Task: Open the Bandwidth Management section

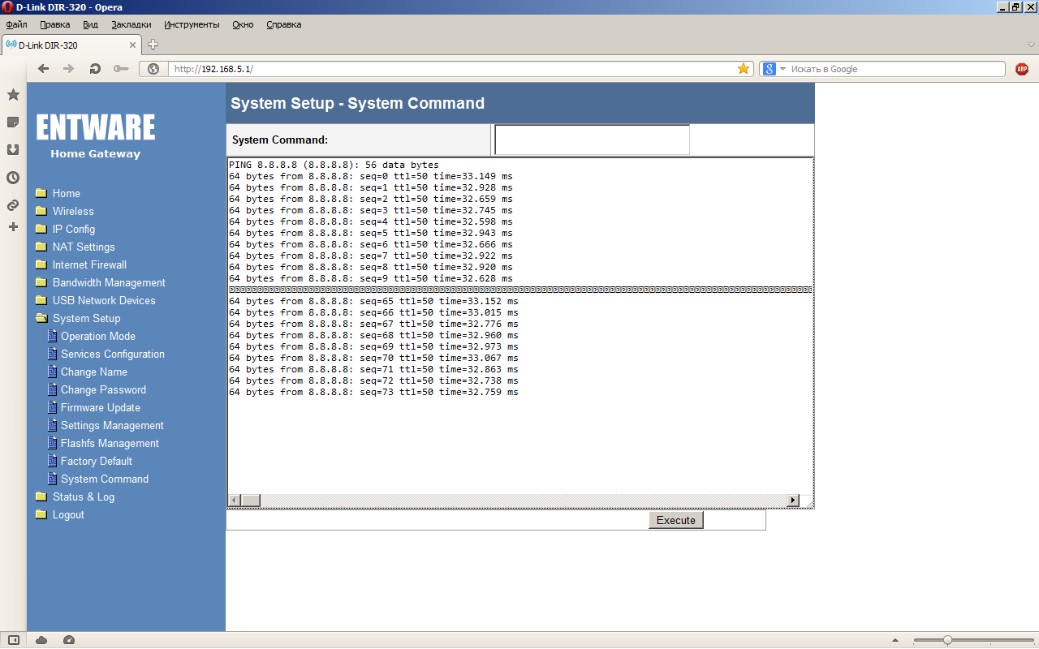Action: click(109, 282)
